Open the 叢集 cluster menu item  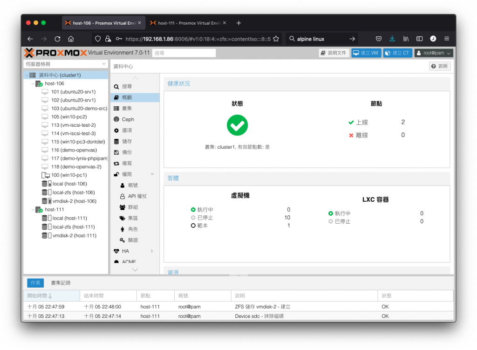pos(135,109)
